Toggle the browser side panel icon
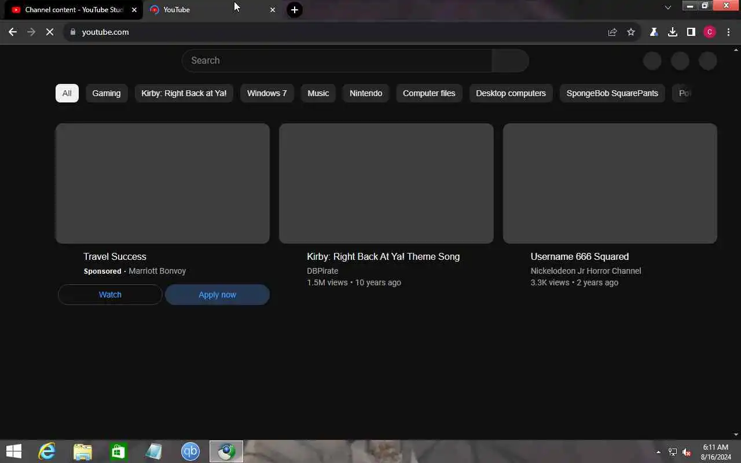The width and height of the screenshot is (741, 463). pos(691,32)
